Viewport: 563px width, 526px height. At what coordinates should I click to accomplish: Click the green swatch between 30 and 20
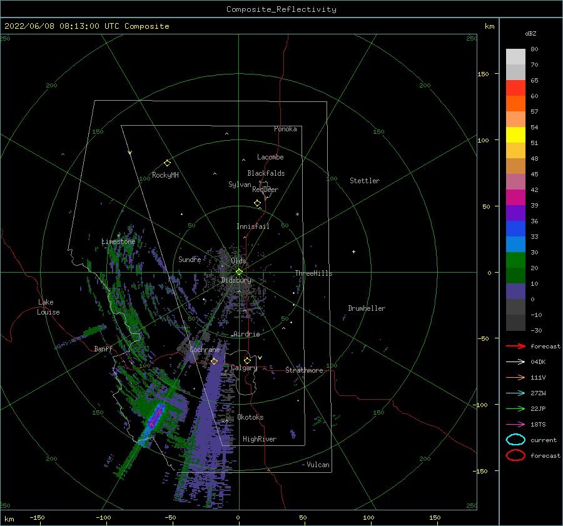[x=515, y=260]
